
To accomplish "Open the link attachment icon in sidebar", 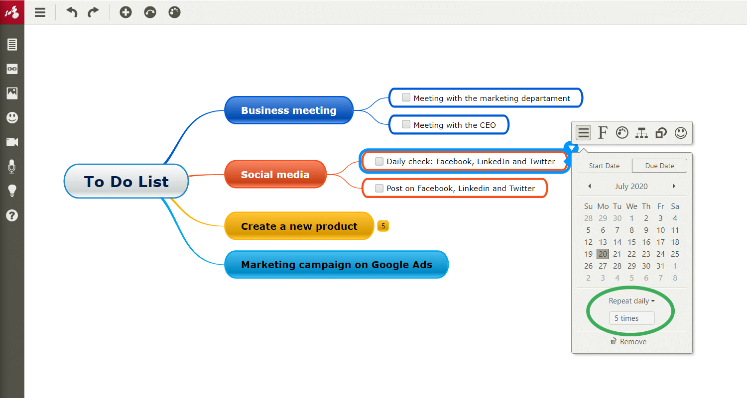I will tap(12, 69).
